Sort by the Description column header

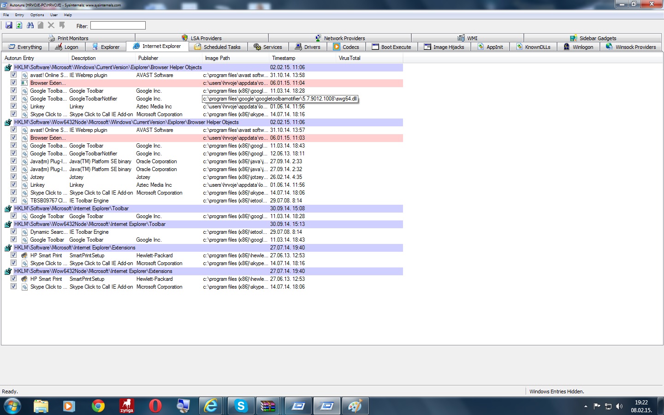click(102, 58)
